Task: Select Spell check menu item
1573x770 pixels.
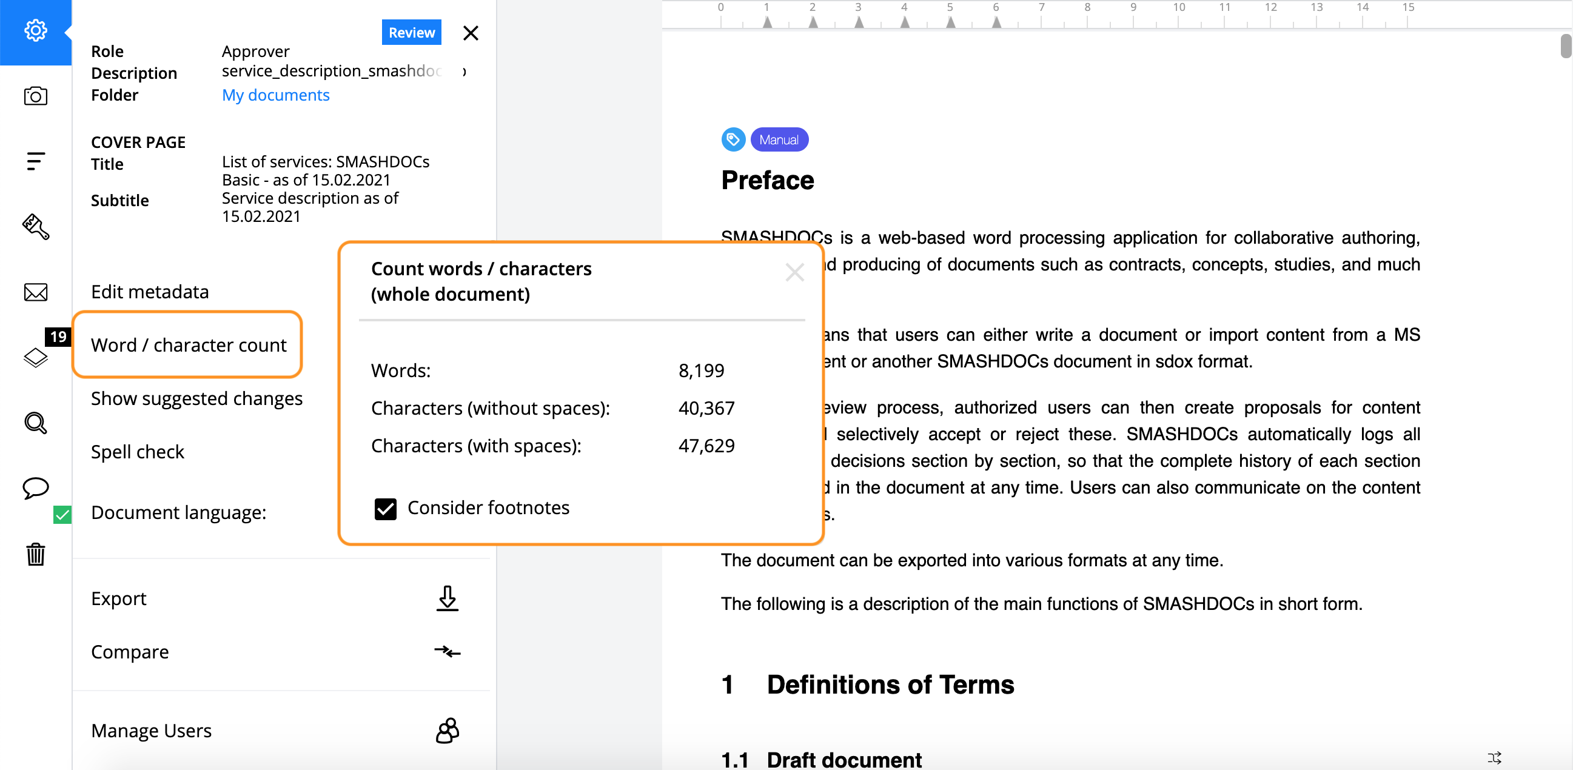Action: click(138, 452)
